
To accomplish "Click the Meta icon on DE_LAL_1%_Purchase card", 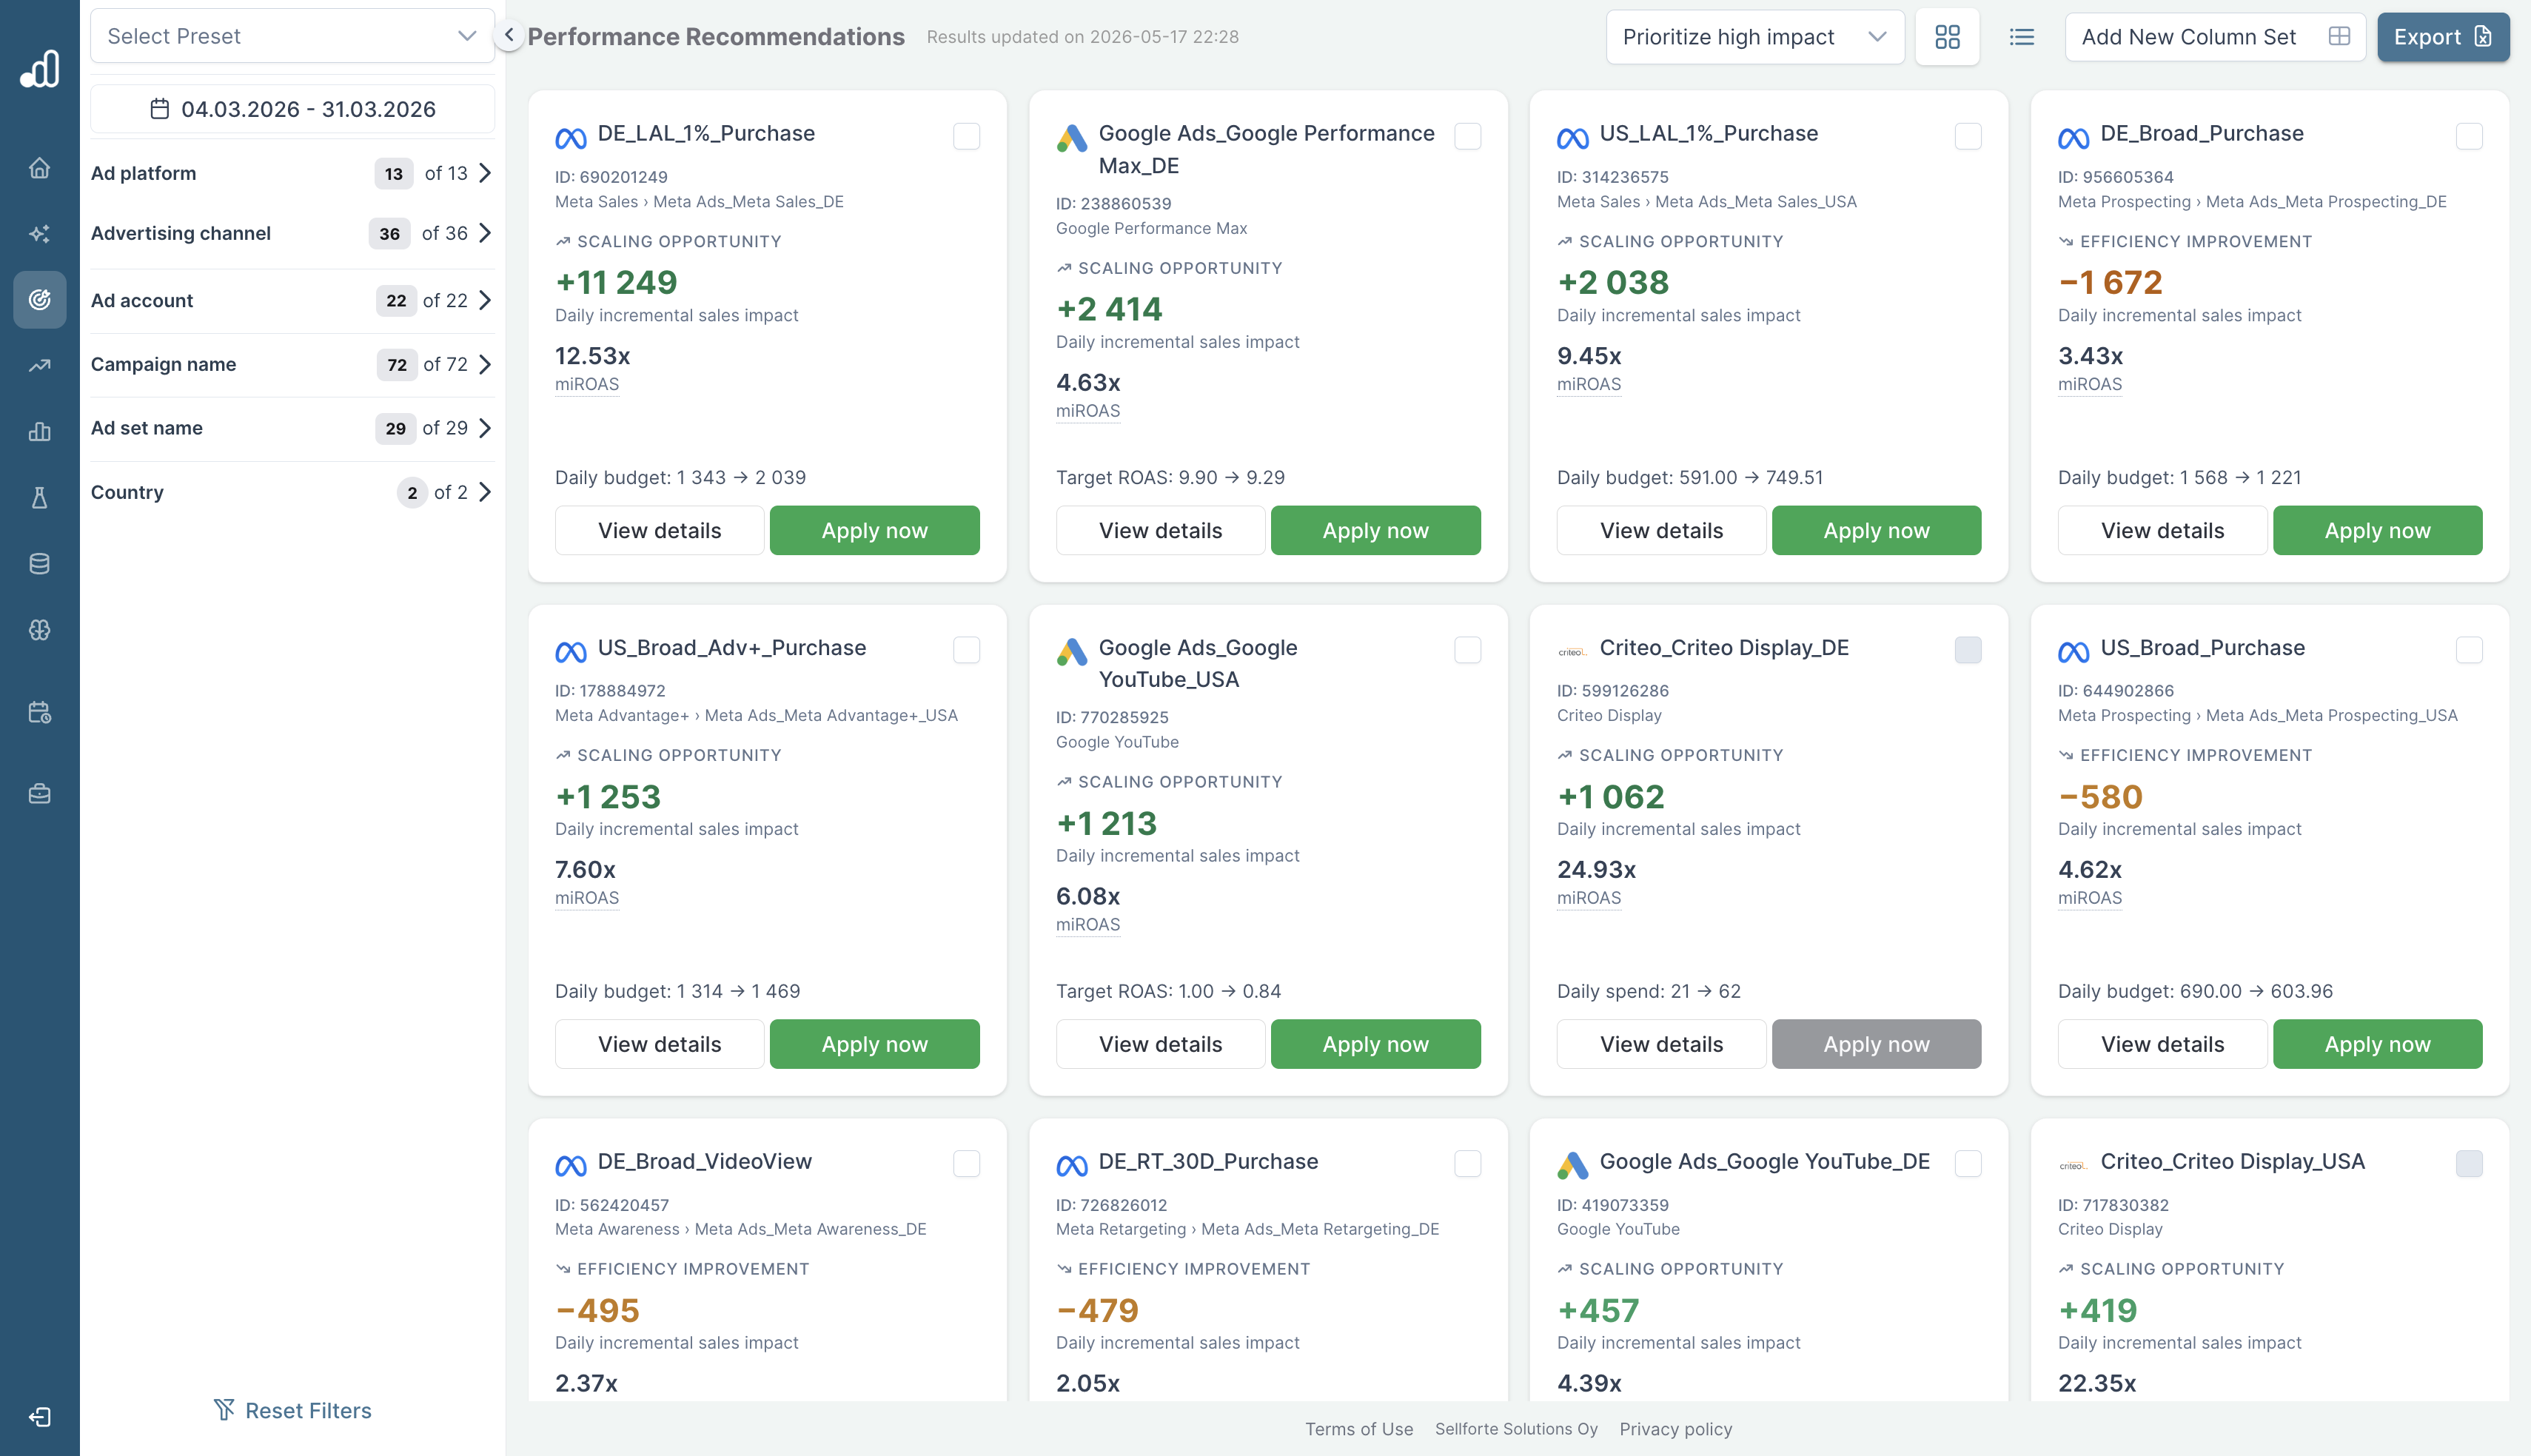I will 571,138.
